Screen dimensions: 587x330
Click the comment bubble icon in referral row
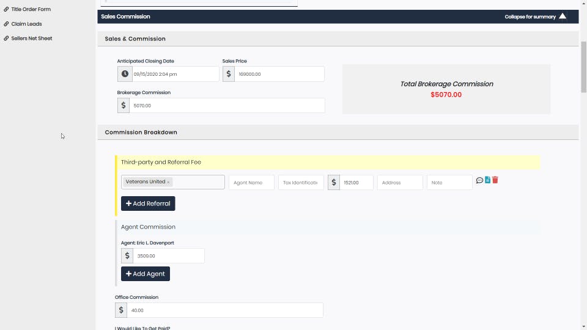pos(479,180)
